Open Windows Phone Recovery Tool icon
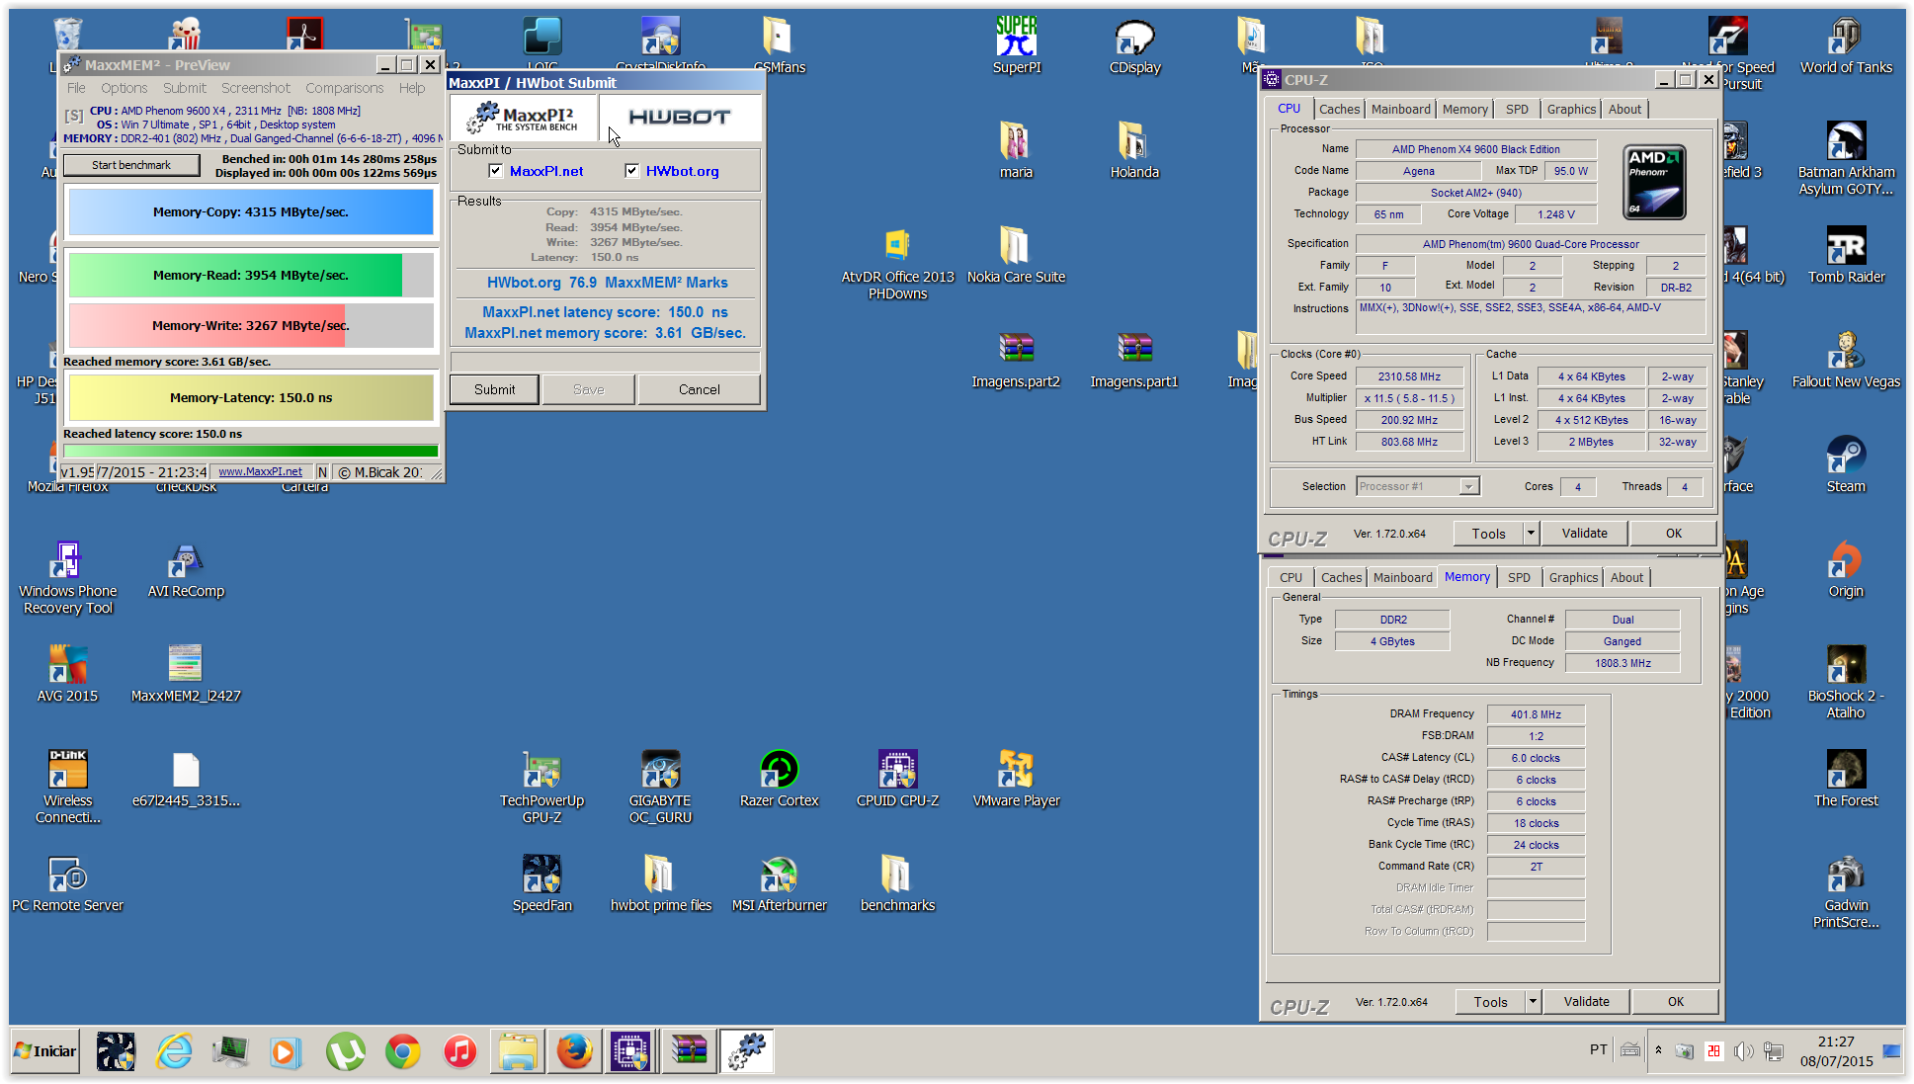The height and width of the screenshot is (1084, 1914). point(67,578)
